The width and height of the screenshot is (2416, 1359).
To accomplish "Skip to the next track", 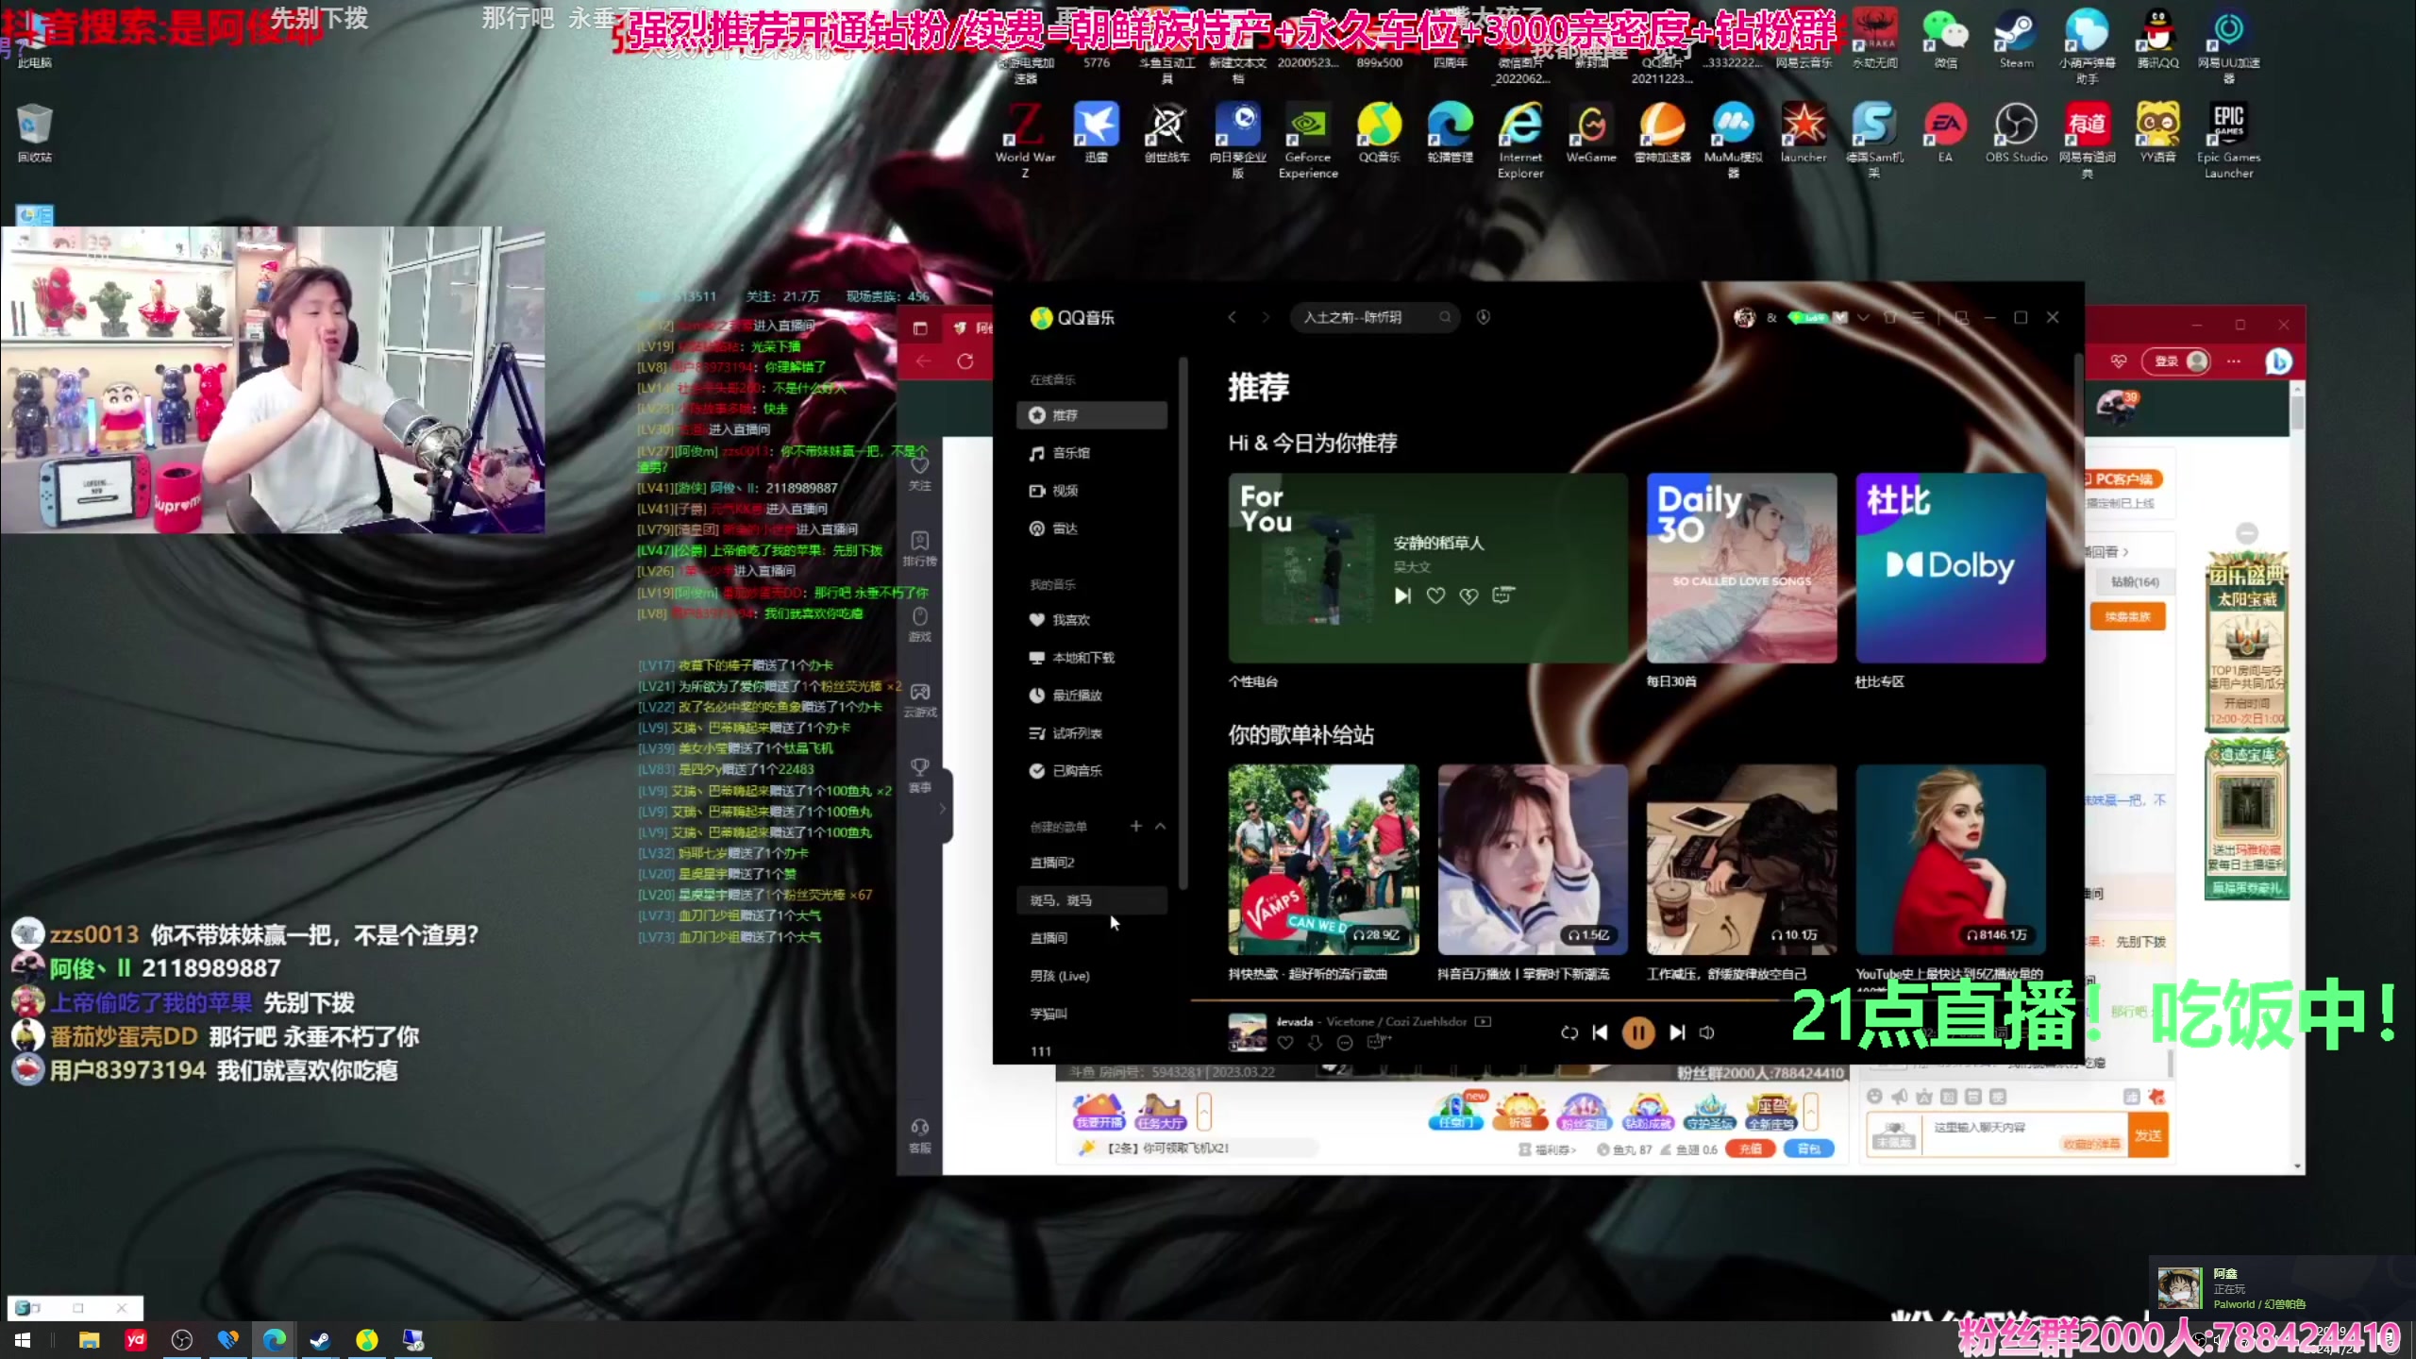I will (x=1677, y=1032).
